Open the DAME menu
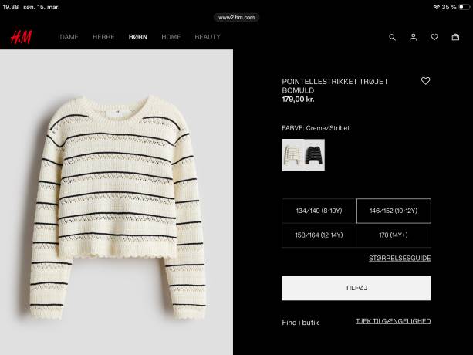This screenshot has width=473, height=355. coord(69,37)
